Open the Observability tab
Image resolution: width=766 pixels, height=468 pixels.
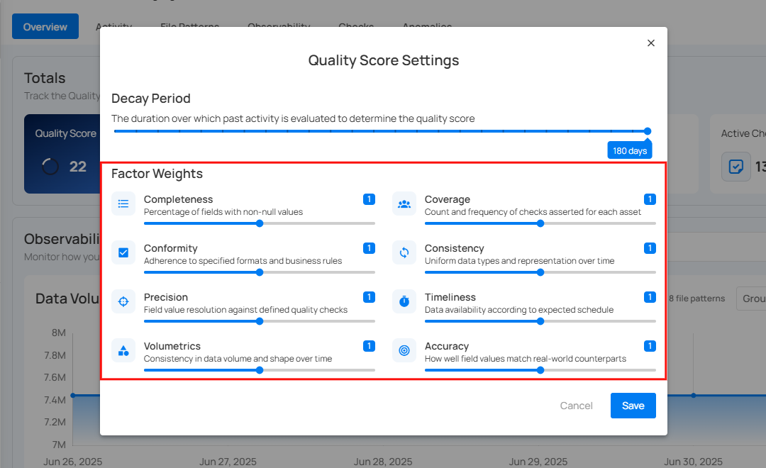[x=278, y=26]
